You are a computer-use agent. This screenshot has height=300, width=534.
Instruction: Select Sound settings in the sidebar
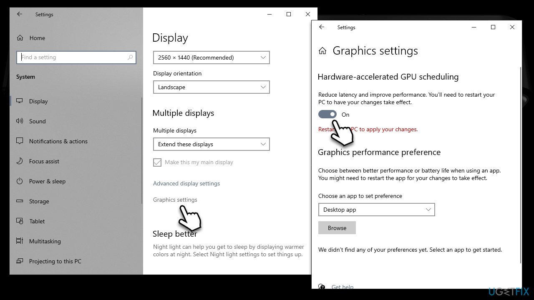(37, 121)
